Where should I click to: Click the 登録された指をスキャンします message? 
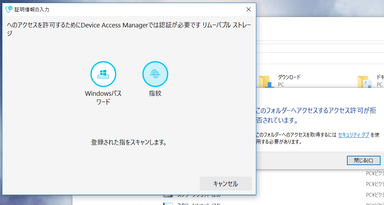(x=129, y=142)
